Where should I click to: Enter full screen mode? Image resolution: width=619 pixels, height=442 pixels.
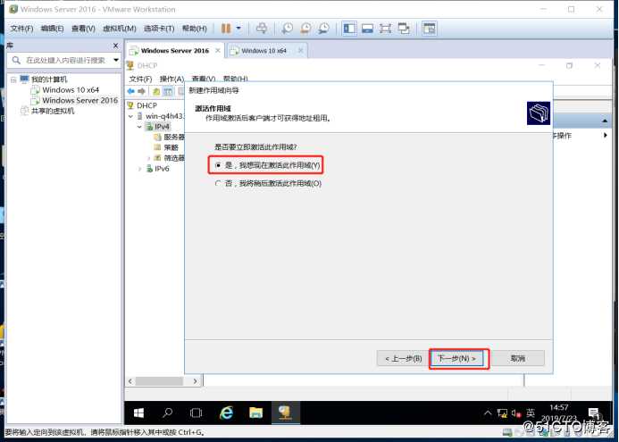(x=385, y=29)
